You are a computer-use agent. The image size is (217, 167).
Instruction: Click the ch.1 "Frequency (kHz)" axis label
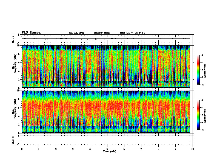15,63
